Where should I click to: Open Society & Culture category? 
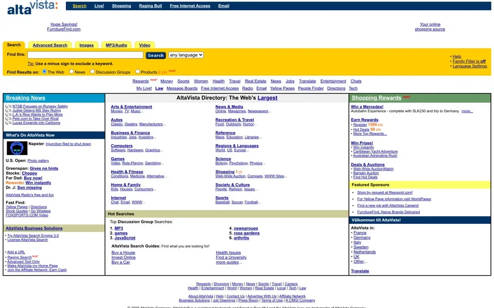click(233, 185)
